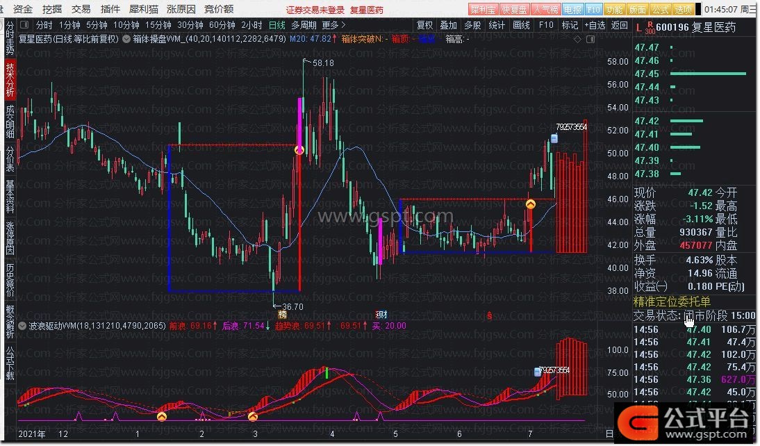Image resolution: width=760 pixels, height=446 pixels.
Task: Open the 快复盘 toolbar button
Action: (x=514, y=9)
